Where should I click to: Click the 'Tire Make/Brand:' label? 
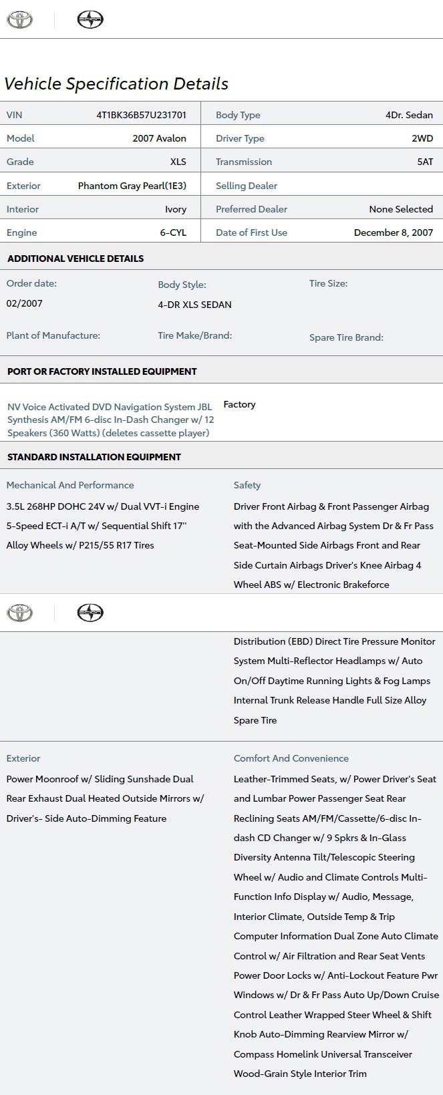pos(195,335)
